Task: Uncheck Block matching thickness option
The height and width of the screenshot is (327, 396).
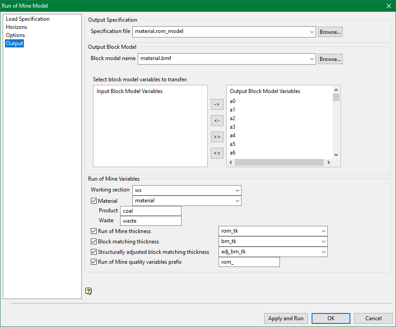Action: (x=94, y=242)
